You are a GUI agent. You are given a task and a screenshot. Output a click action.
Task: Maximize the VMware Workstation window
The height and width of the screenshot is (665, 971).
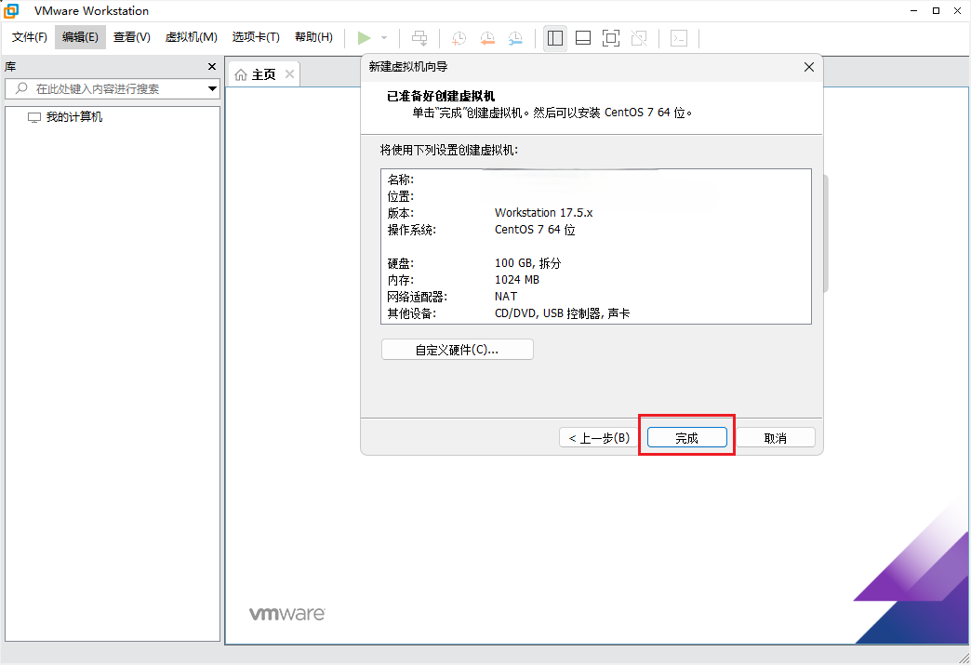coord(936,10)
